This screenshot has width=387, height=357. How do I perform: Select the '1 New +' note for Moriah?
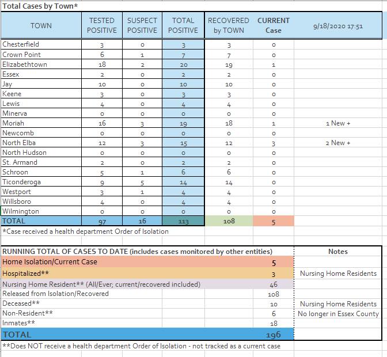point(338,123)
